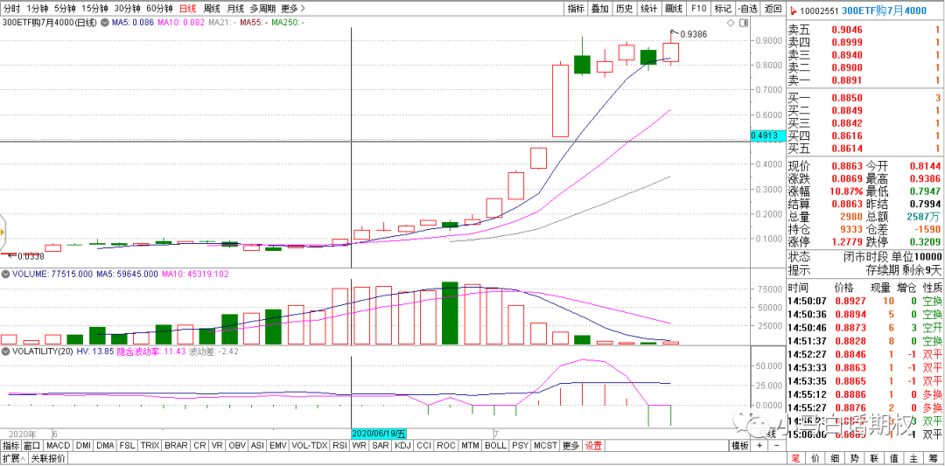Expand the 更多 timeframe options
Viewport: 945px width, 466px height.
(x=290, y=8)
